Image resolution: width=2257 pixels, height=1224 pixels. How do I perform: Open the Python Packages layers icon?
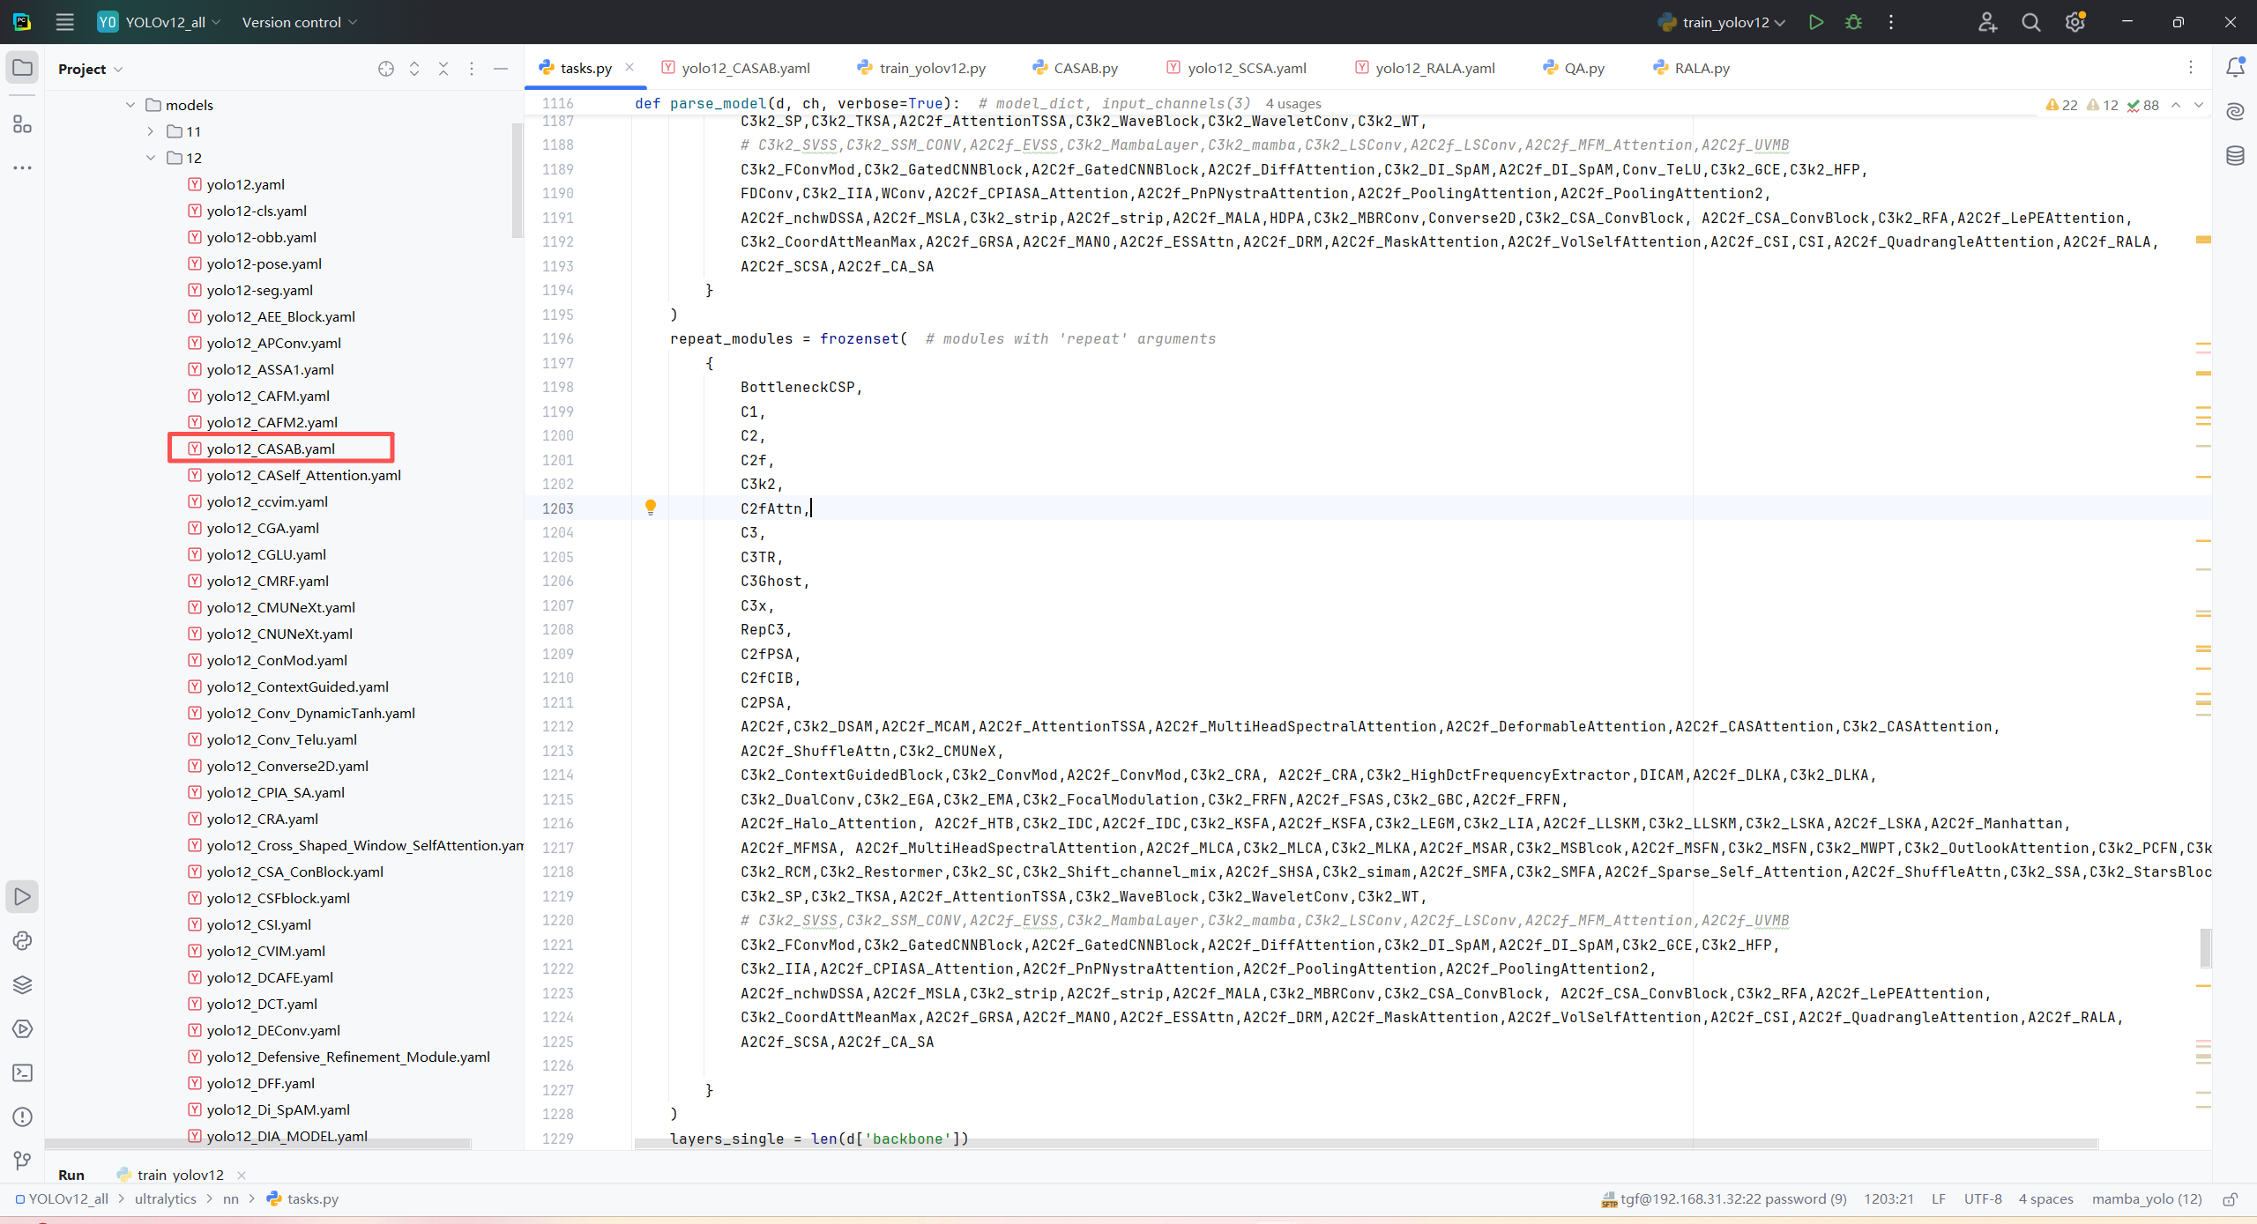coord(22,984)
